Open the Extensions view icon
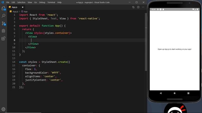 click(x=3, y=38)
